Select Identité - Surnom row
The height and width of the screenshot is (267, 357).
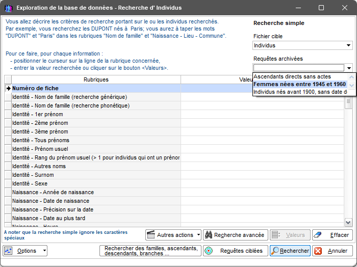click(96, 175)
